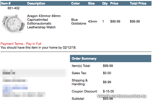
Task: Select item number 651-402
Action: pyautogui.click(x=14, y=8)
